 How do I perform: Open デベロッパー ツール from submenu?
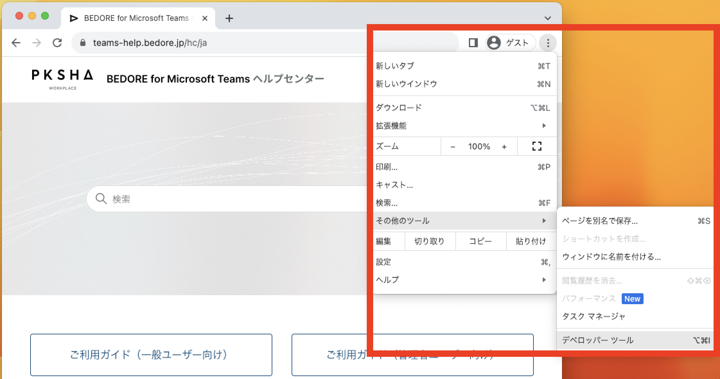coord(635,340)
